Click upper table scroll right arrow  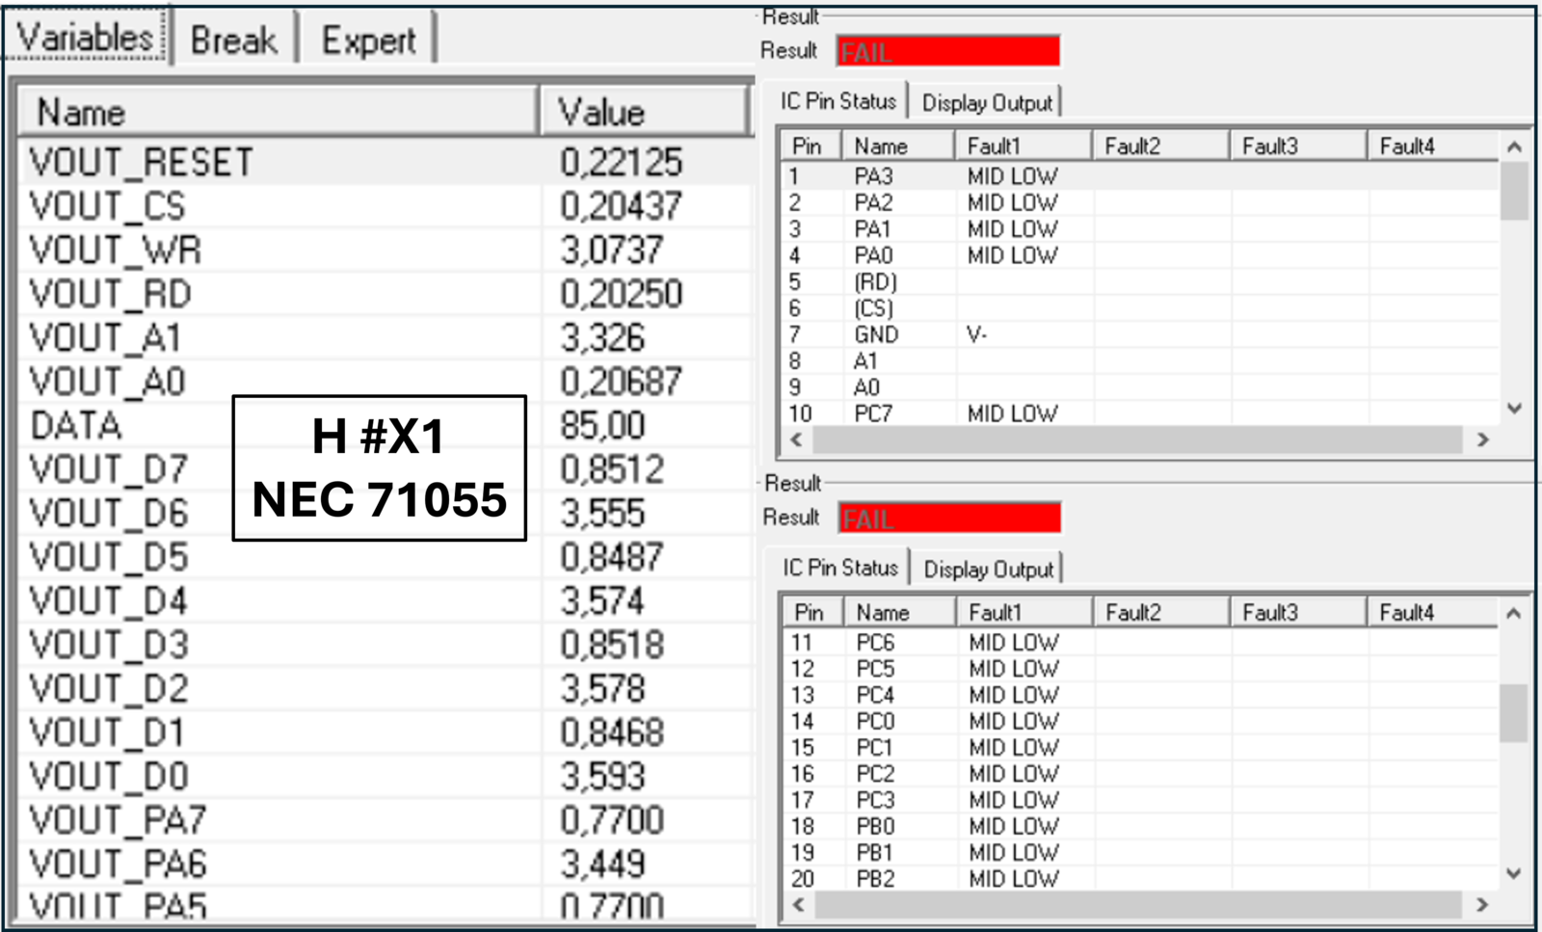pos(1482,439)
